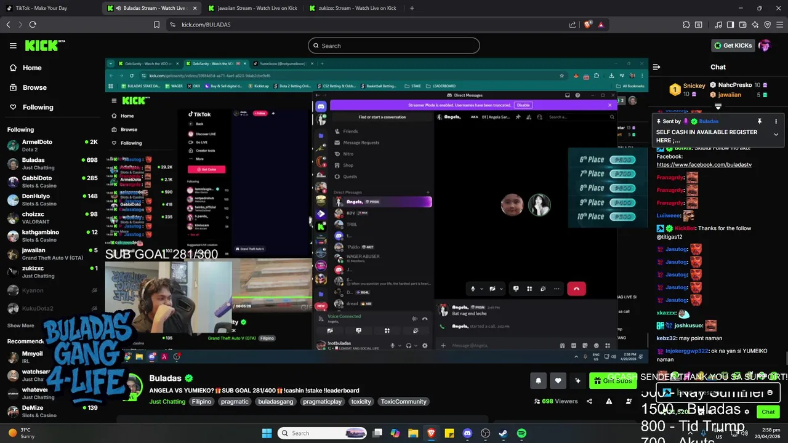The image size is (788, 443).
Task: Open the Kick sidebar hamburger menu
Action: 13,46
